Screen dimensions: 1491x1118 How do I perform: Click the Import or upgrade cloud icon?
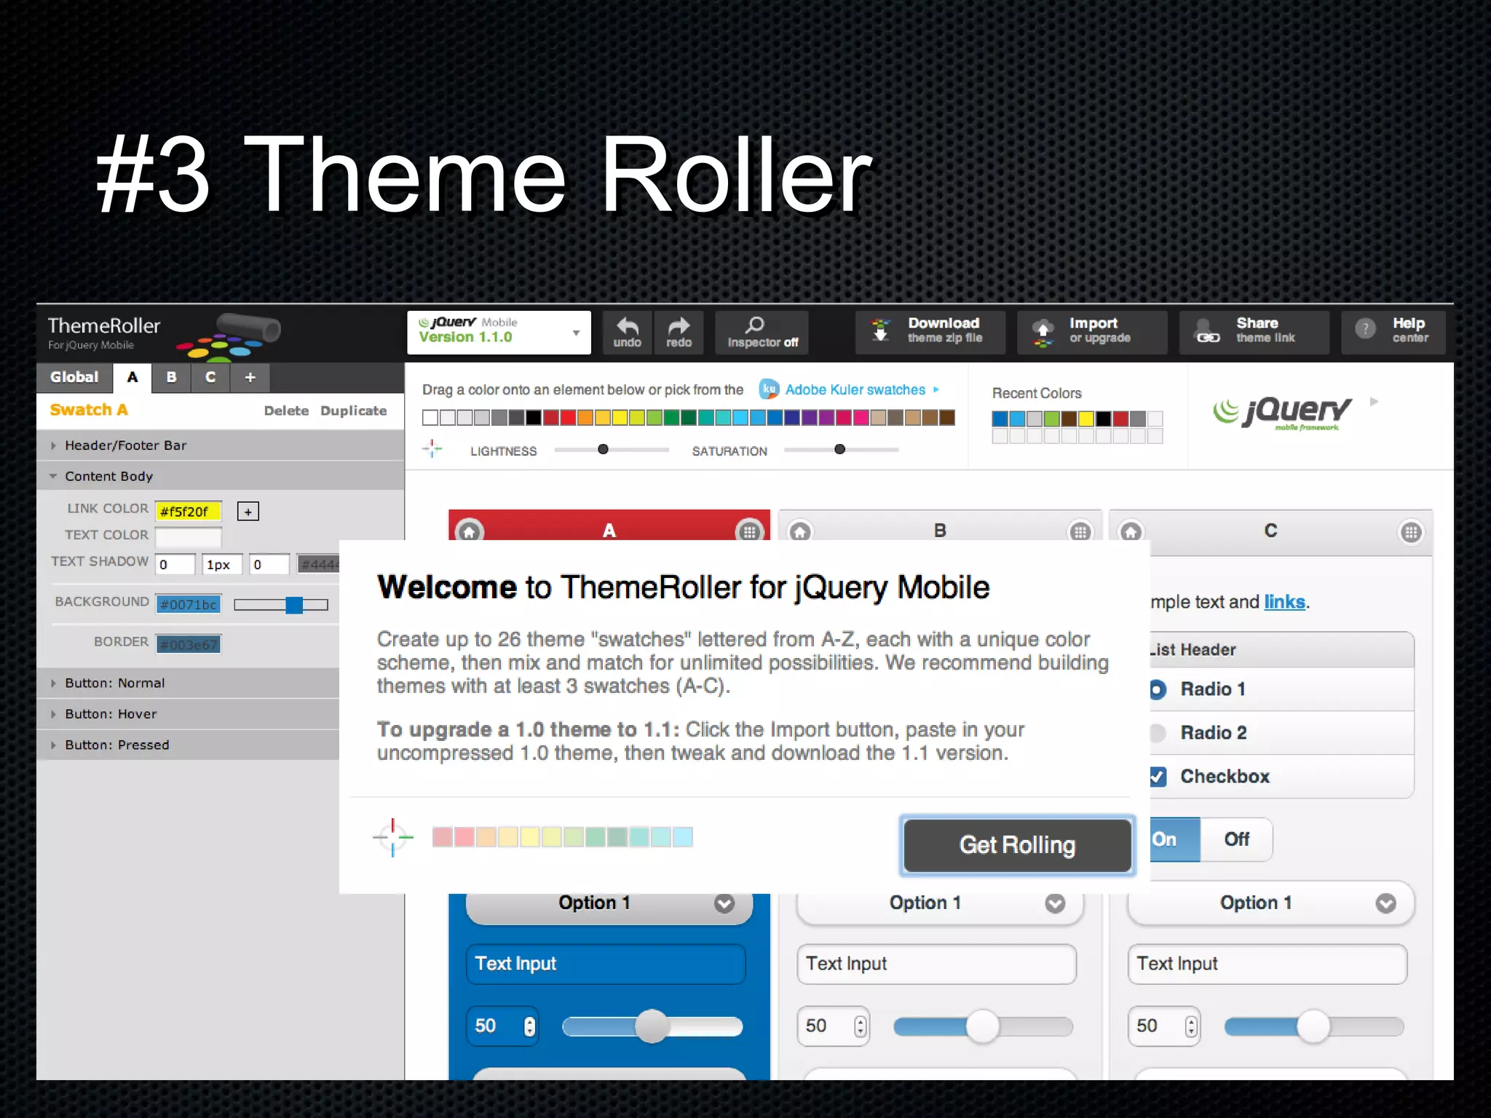tap(1043, 332)
